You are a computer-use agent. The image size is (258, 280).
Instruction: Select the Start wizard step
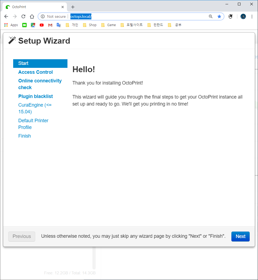tap(40, 63)
